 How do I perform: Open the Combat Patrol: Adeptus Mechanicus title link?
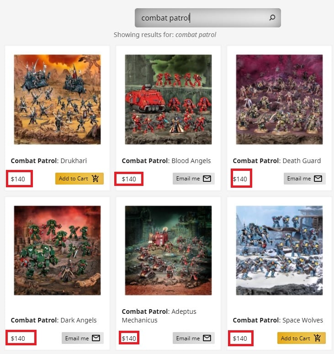tap(159, 316)
